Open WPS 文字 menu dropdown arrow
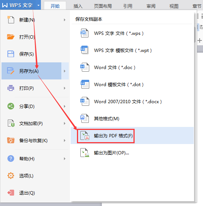Image resolution: width=203 pixels, height=206 pixels. click(x=38, y=6)
